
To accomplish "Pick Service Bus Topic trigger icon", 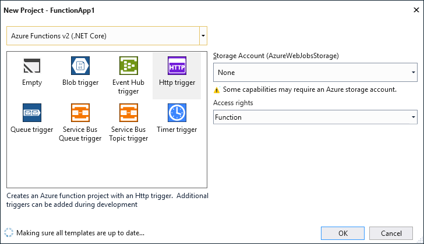I will 129,113.
